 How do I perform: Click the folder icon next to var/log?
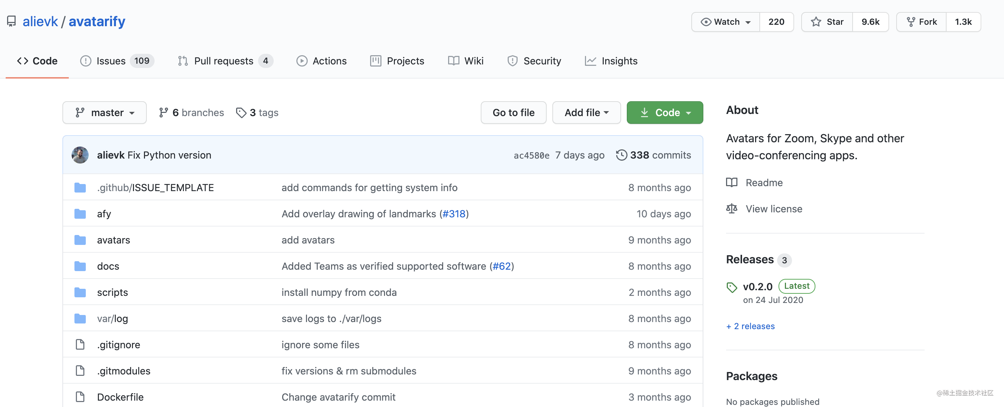[80, 319]
